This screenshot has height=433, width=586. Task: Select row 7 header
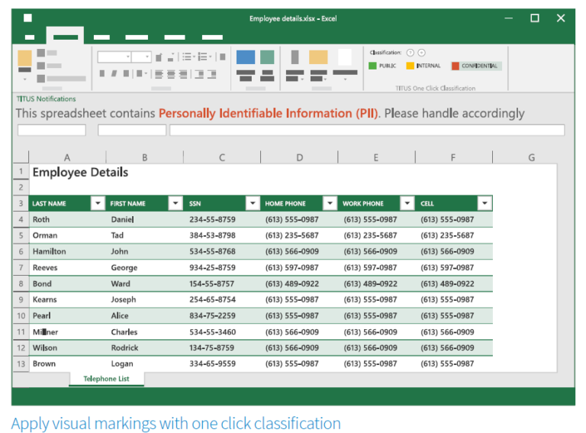(21, 267)
